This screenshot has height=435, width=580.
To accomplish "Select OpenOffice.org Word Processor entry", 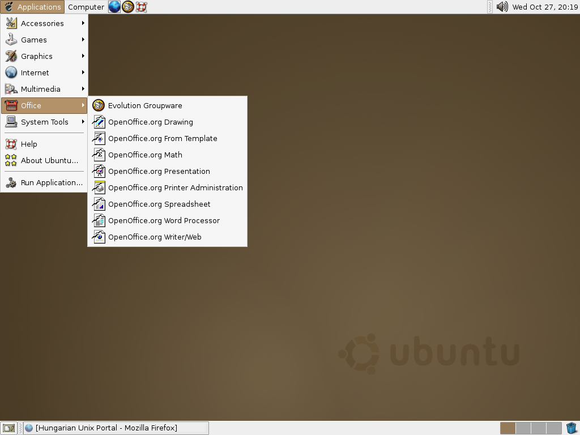I will click(167, 220).
